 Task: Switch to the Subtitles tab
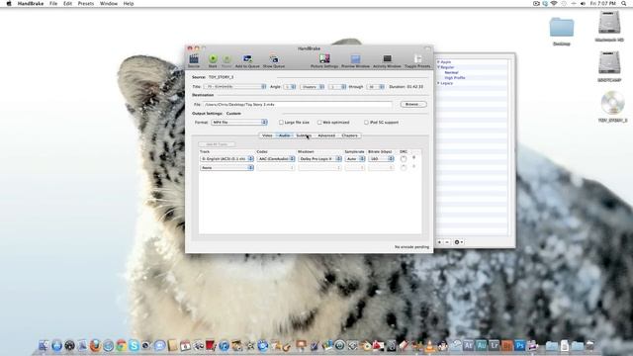pyautogui.click(x=304, y=135)
